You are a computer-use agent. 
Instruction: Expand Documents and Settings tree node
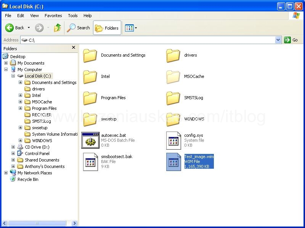20,82
